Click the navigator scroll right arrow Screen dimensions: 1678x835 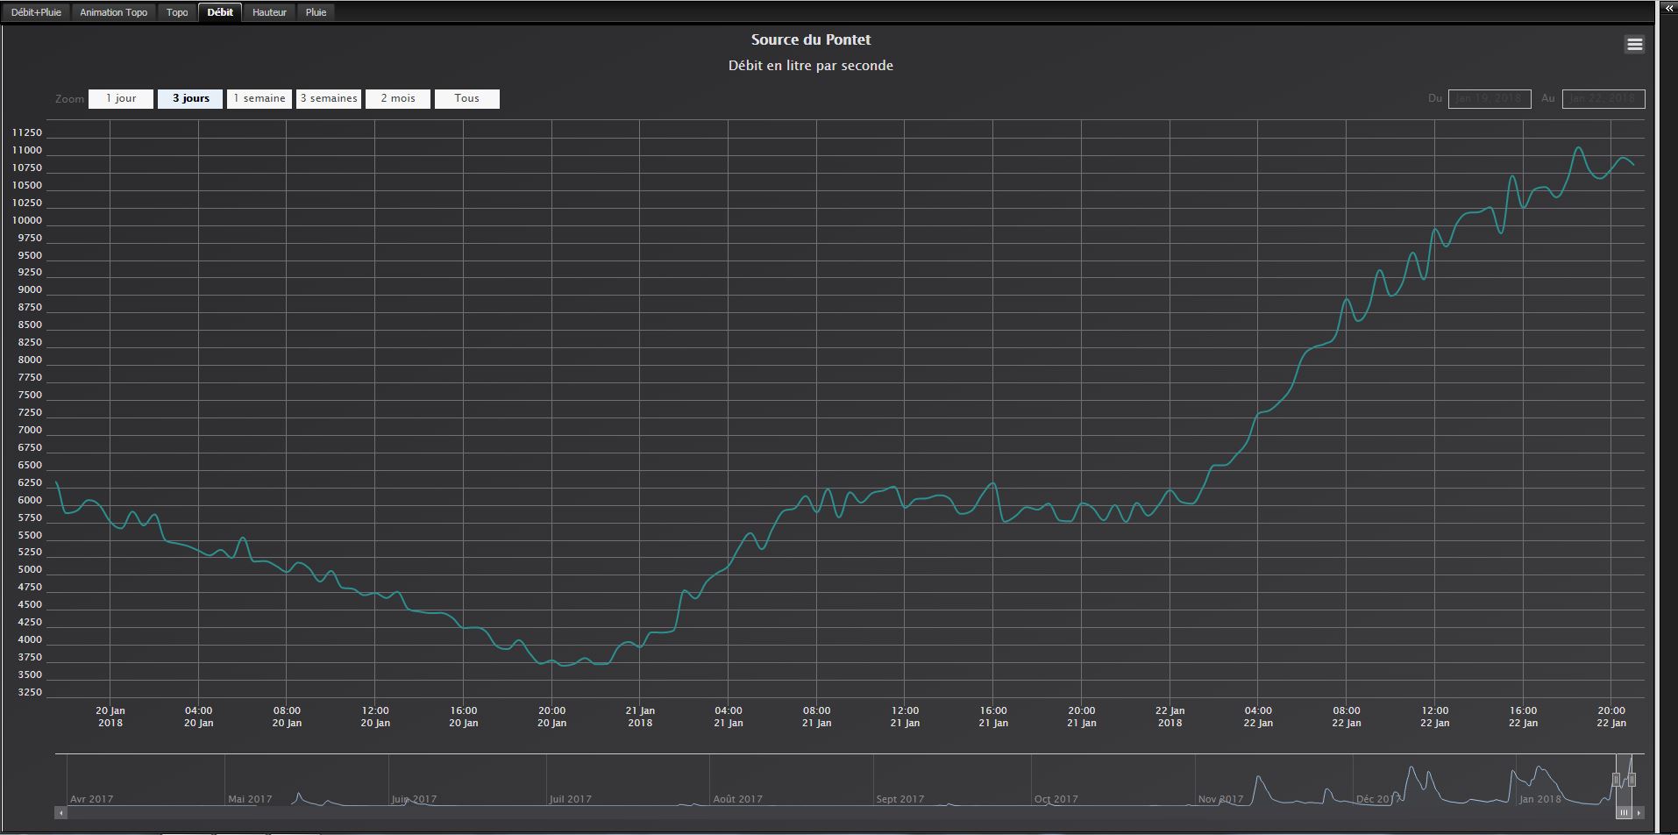[1639, 813]
